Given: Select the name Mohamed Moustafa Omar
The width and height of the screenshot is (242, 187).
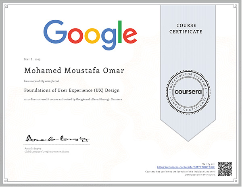Looking at the screenshot, I should pos(74,71).
